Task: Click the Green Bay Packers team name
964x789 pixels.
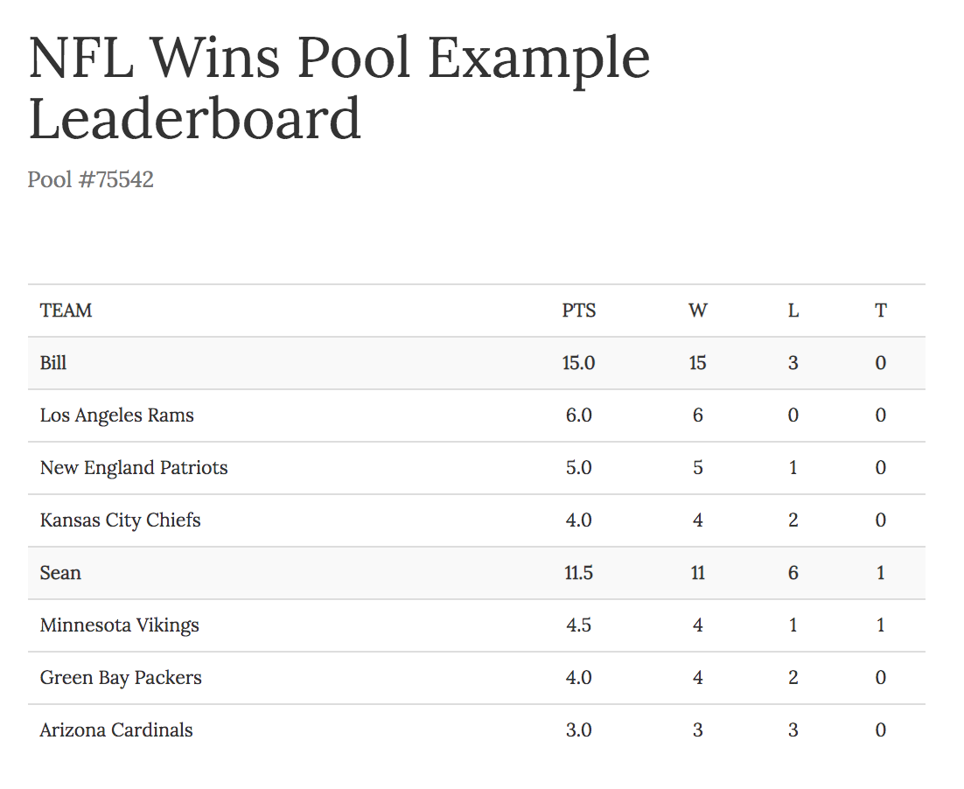Action: point(121,678)
